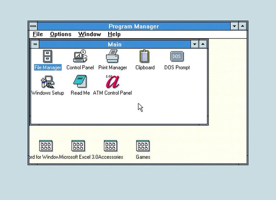Viewport: 276px width, 200px height.
Task: Click the 'Control Panel' label under the computer icon
Action: [x=80, y=68]
